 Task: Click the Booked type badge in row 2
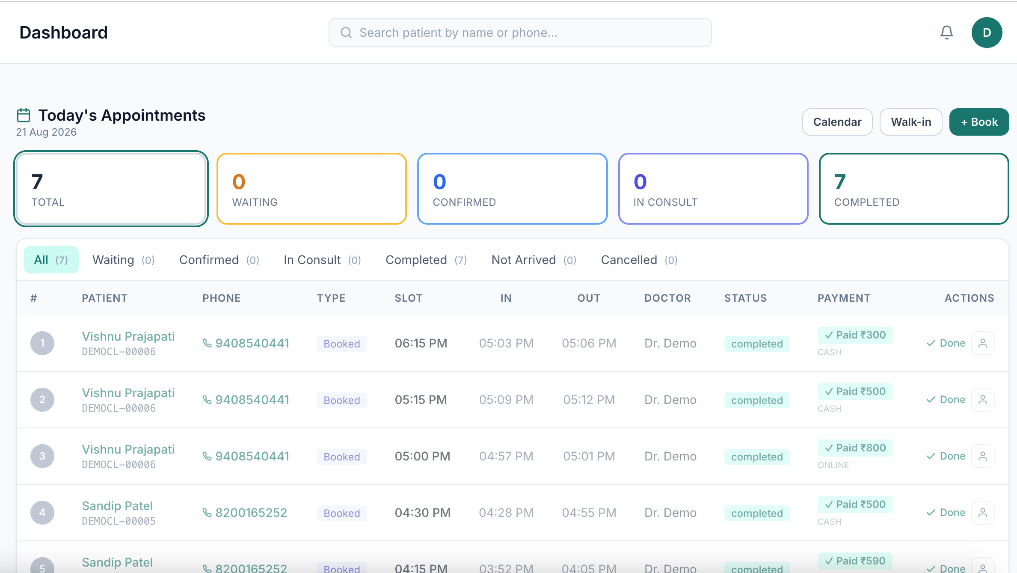[x=341, y=401]
